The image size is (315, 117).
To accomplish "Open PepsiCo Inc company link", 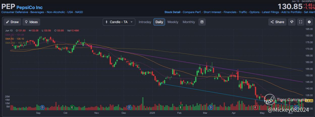I will tap(30, 8).
